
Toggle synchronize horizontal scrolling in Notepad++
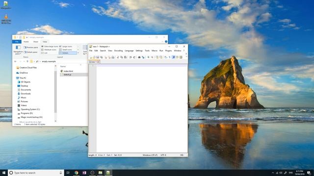coord(160,57)
